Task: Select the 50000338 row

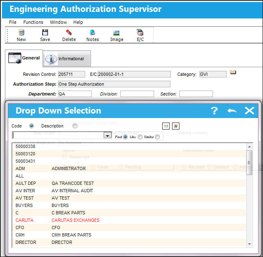Action: point(129,146)
